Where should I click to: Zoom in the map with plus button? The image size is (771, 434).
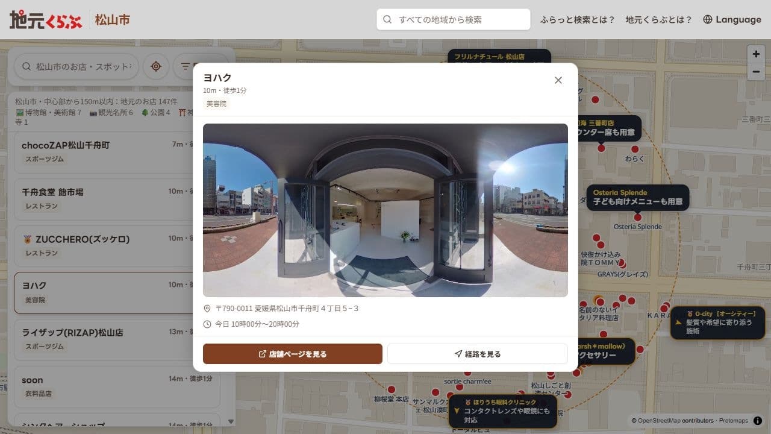point(756,54)
